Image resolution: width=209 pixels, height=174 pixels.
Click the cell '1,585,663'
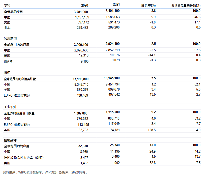[113, 17]
